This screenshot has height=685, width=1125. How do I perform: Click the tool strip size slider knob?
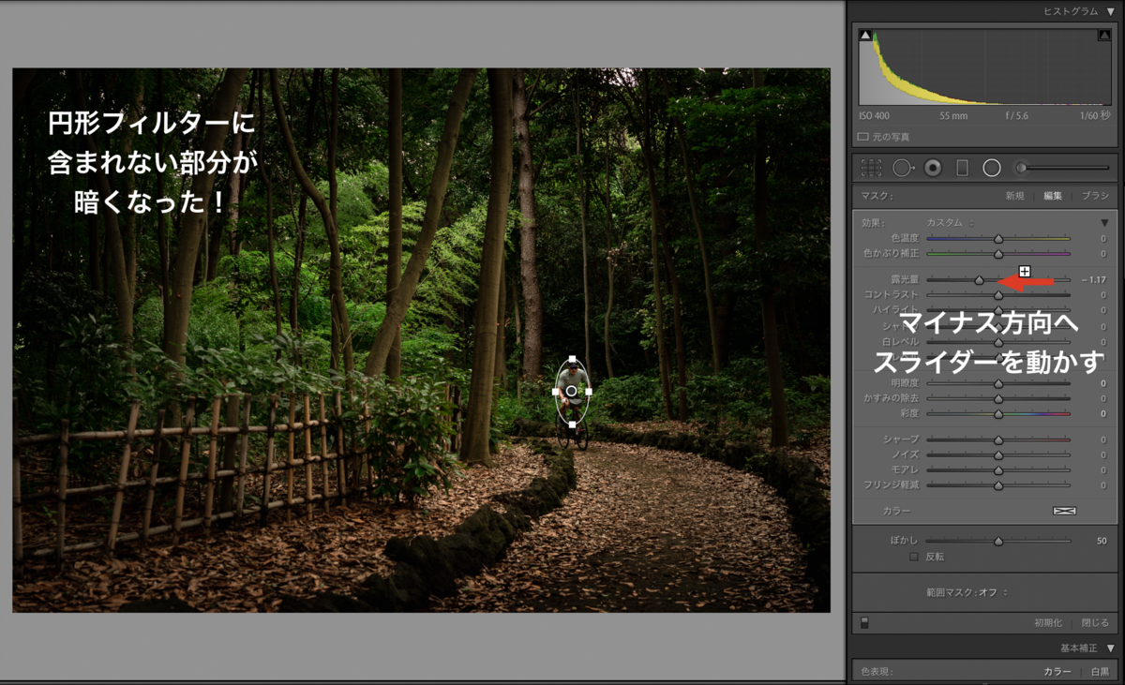1023,168
